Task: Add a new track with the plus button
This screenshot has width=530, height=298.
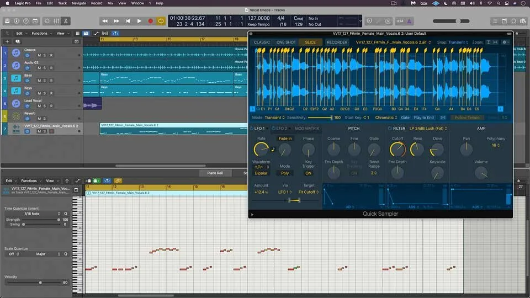Action: 7,41
